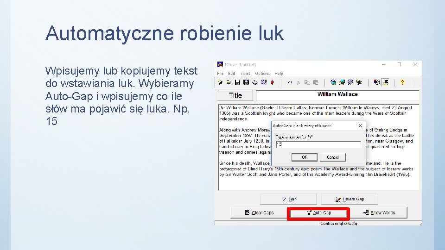Viewport: 445px width, 250px height.
Task: Click the highlighted interface options toolbar icon
Action: point(385,82)
